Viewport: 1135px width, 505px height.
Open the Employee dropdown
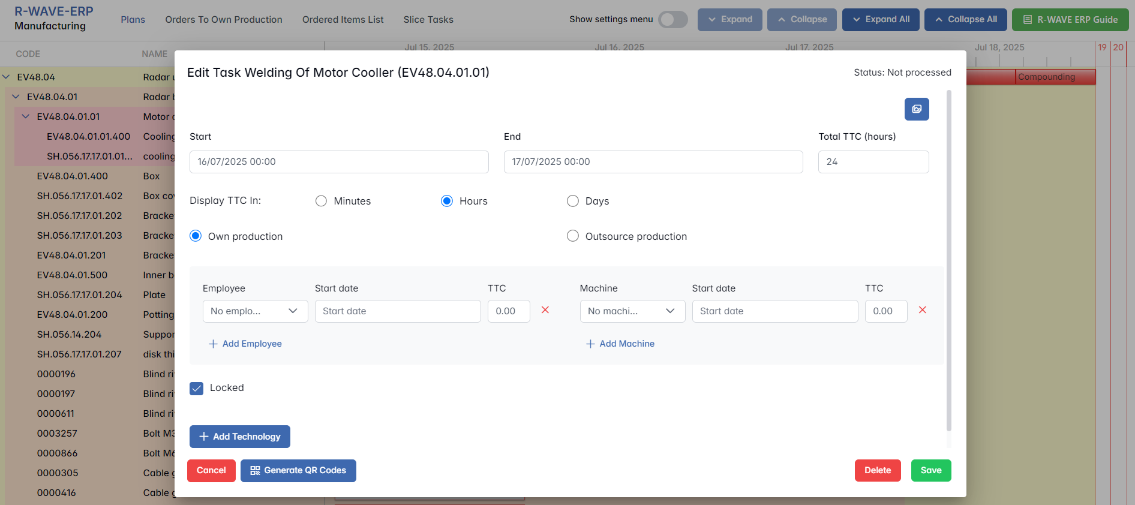pyautogui.click(x=255, y=311)
